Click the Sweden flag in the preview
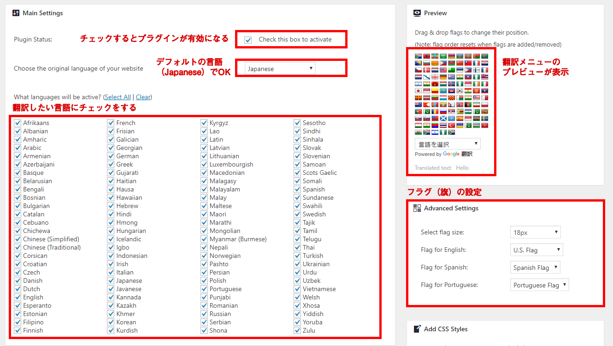613x346 pixels. tap(485, 119)
